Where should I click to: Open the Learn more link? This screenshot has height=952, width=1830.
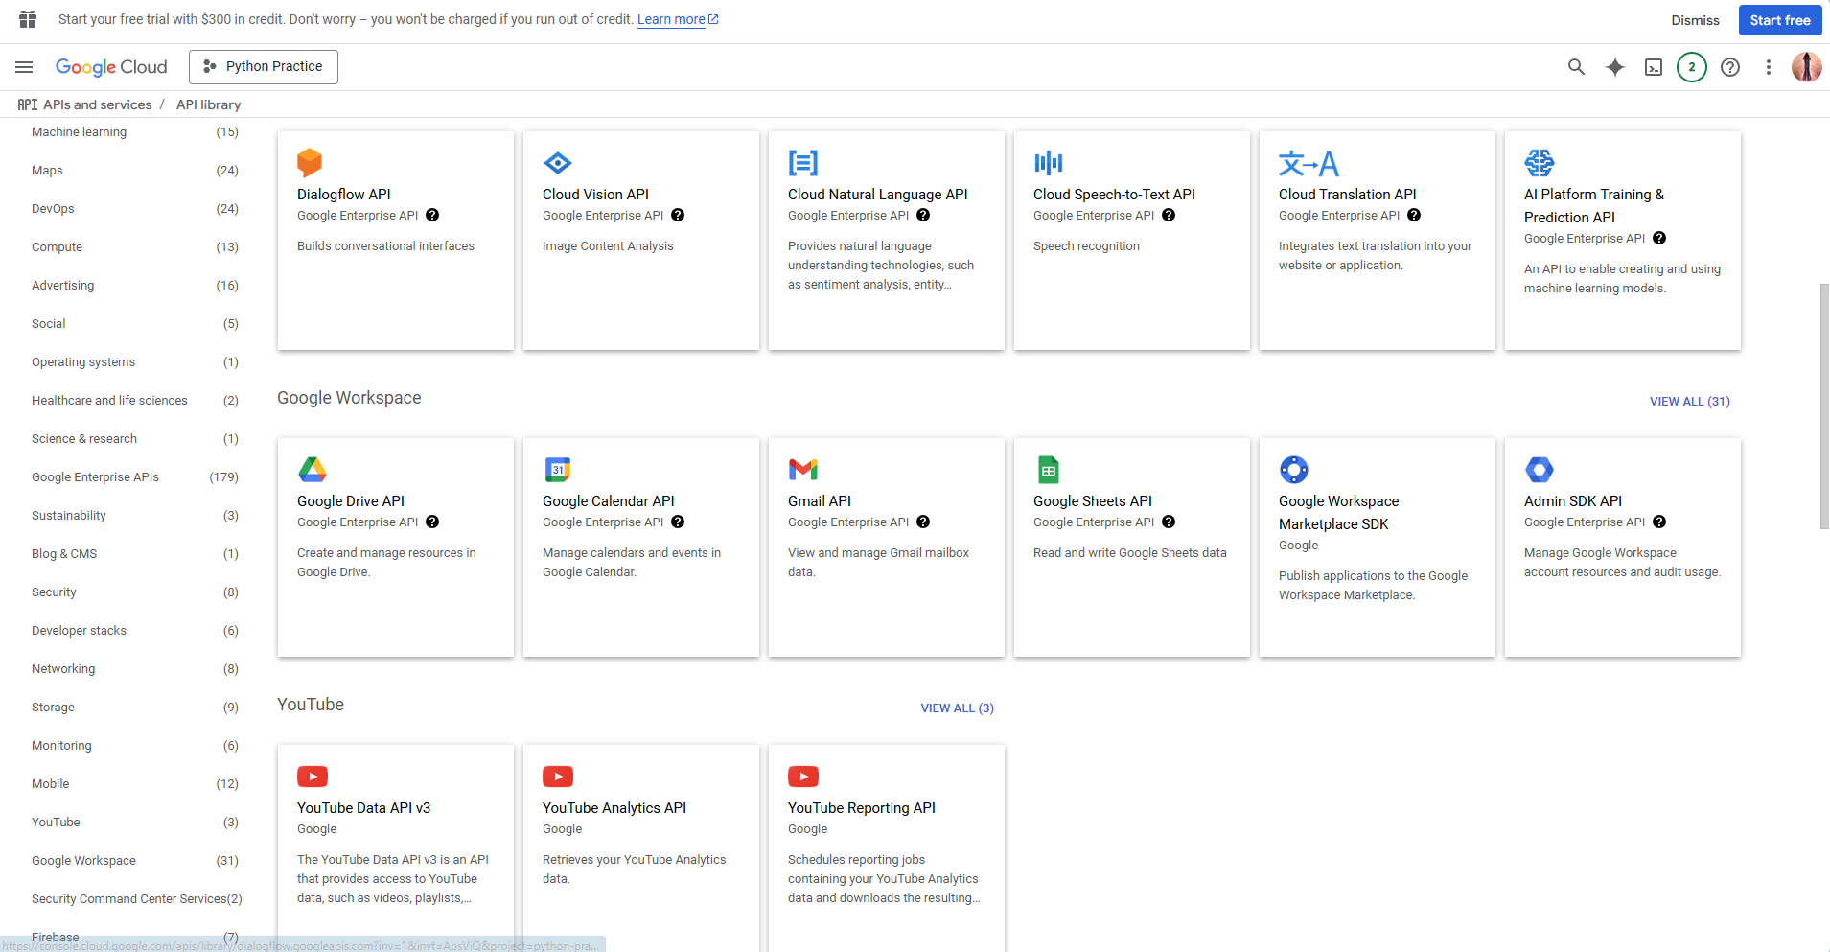tap(678, 19)
